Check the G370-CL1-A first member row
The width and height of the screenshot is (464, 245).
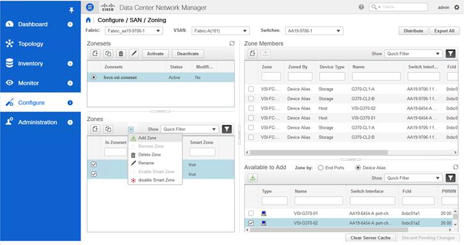[251, 89]
